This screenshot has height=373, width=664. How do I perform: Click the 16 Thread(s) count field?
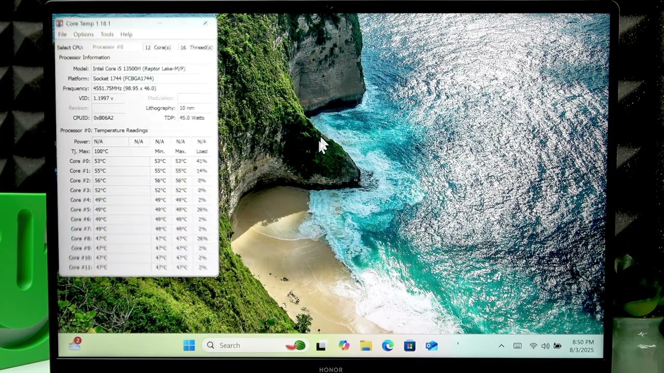(x=196, y=47)
